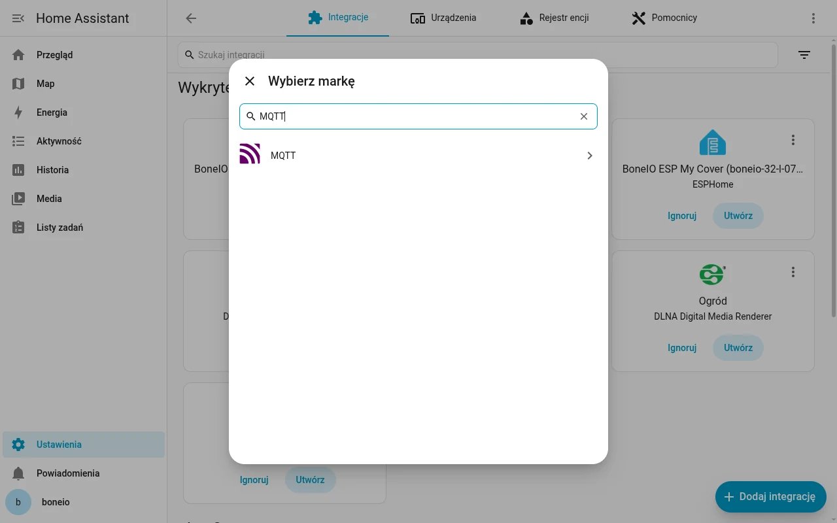Image resolution: width=837 pixels, height=523 pixels.
Task: Open the Aktywność list icon
Action: click(18, 141)
